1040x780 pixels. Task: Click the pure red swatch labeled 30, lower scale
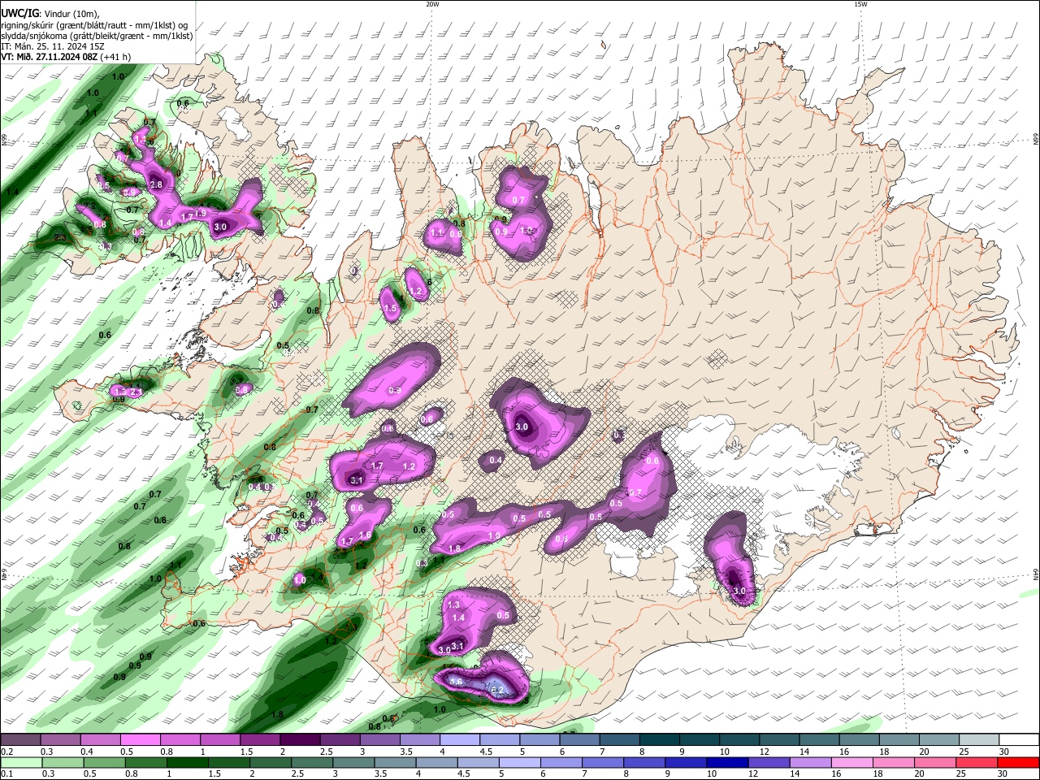[1019, 762]
